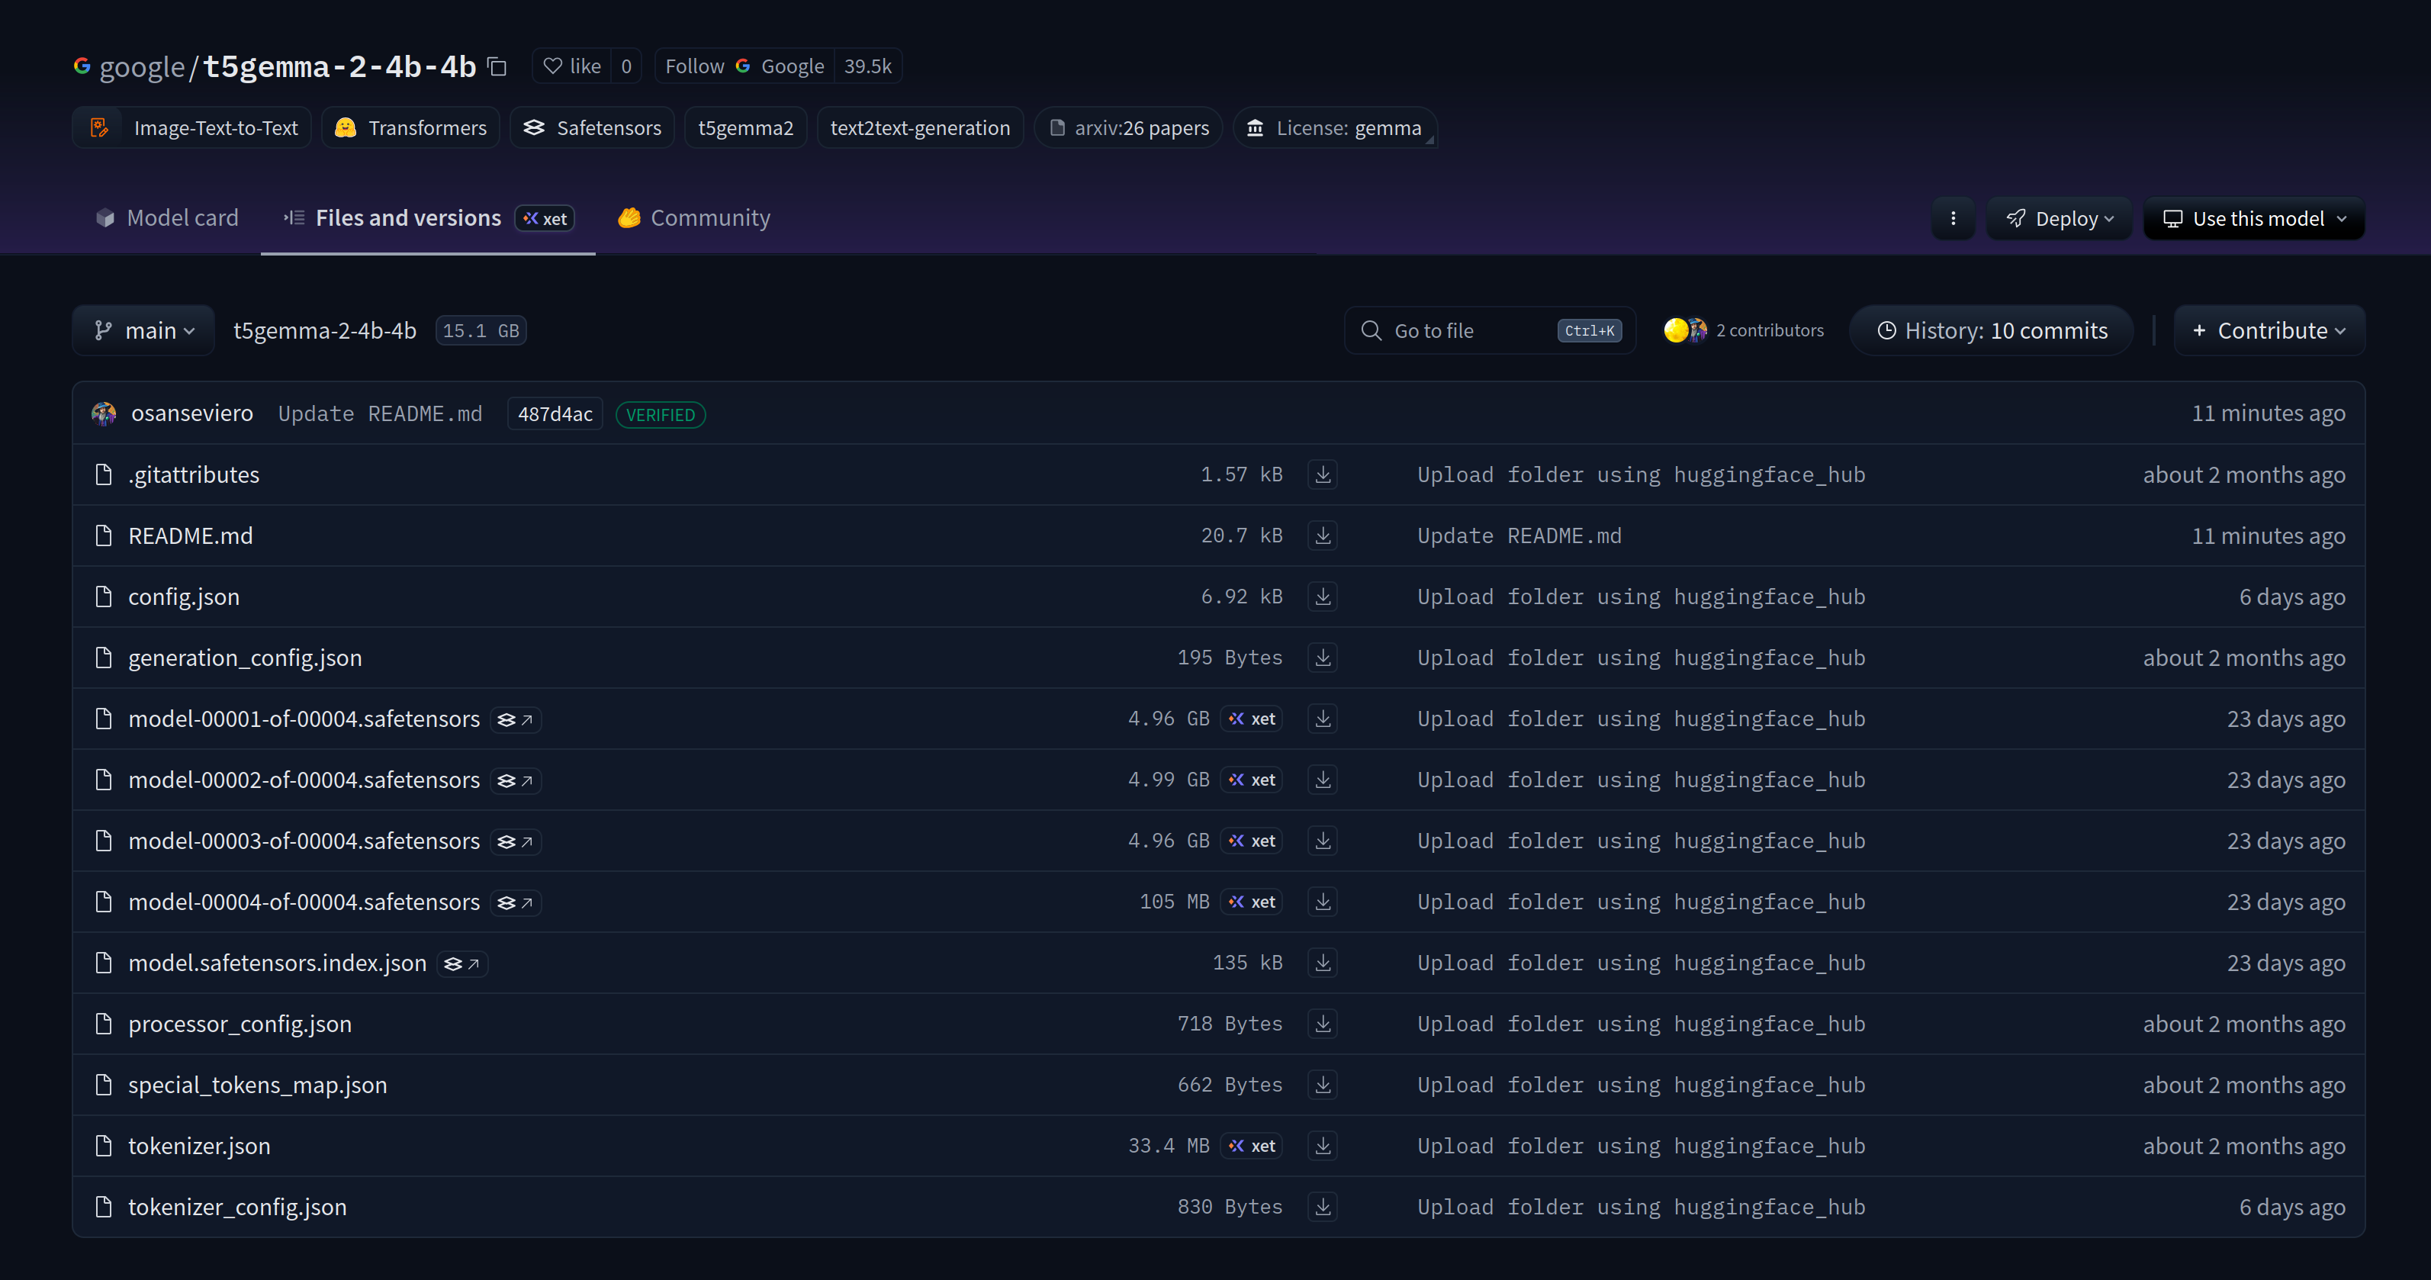2431x1280 pixels.
Task: View History: 10 commits
Action: tap(1991, 330)
